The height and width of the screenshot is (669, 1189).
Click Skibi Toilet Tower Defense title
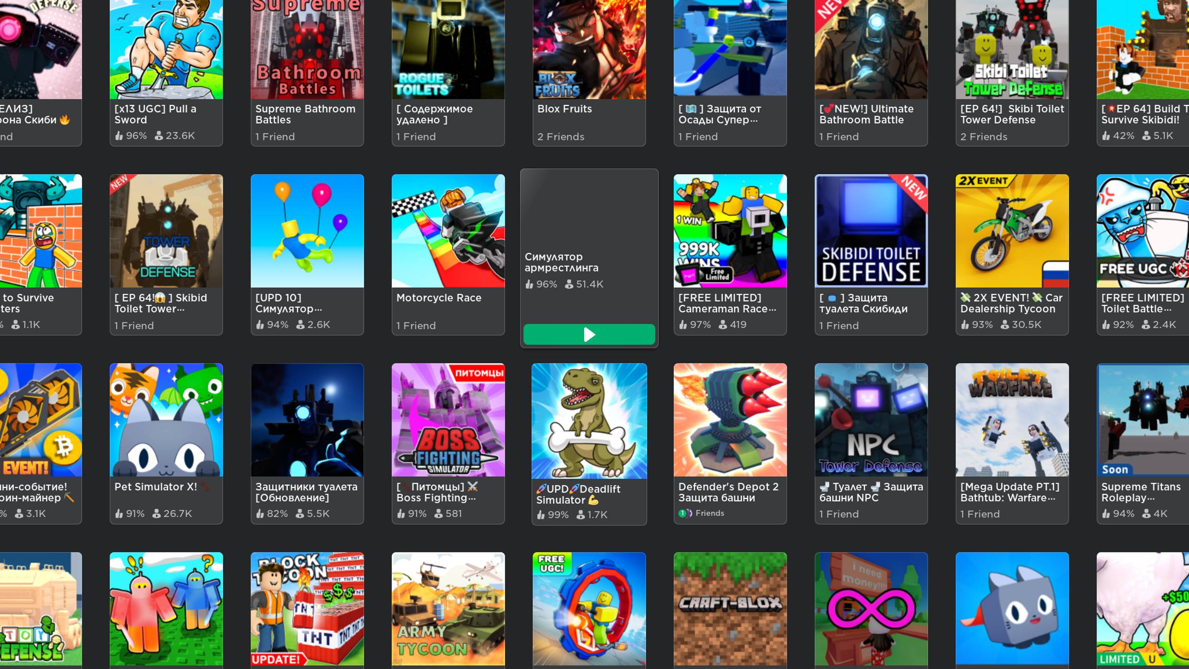[x=1011, y=114]
